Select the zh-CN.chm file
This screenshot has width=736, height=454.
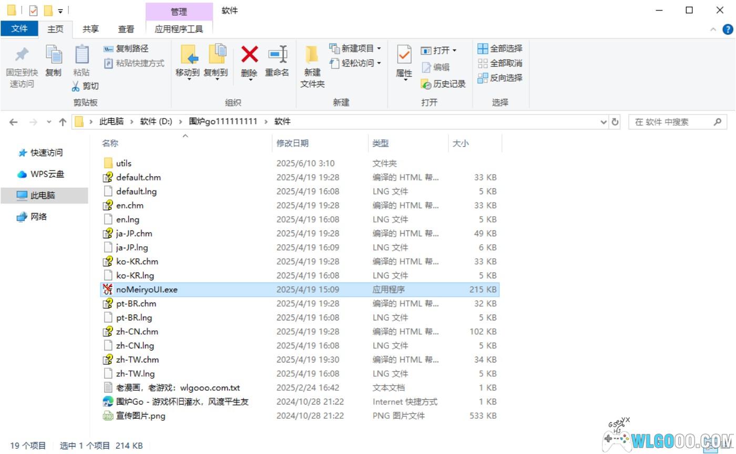(137, 331)
